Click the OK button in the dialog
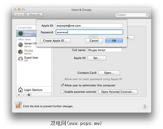Screen dimensions: 163x129 (x=114, y=41)
